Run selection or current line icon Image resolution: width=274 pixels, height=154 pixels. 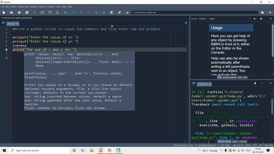[58, 12]
